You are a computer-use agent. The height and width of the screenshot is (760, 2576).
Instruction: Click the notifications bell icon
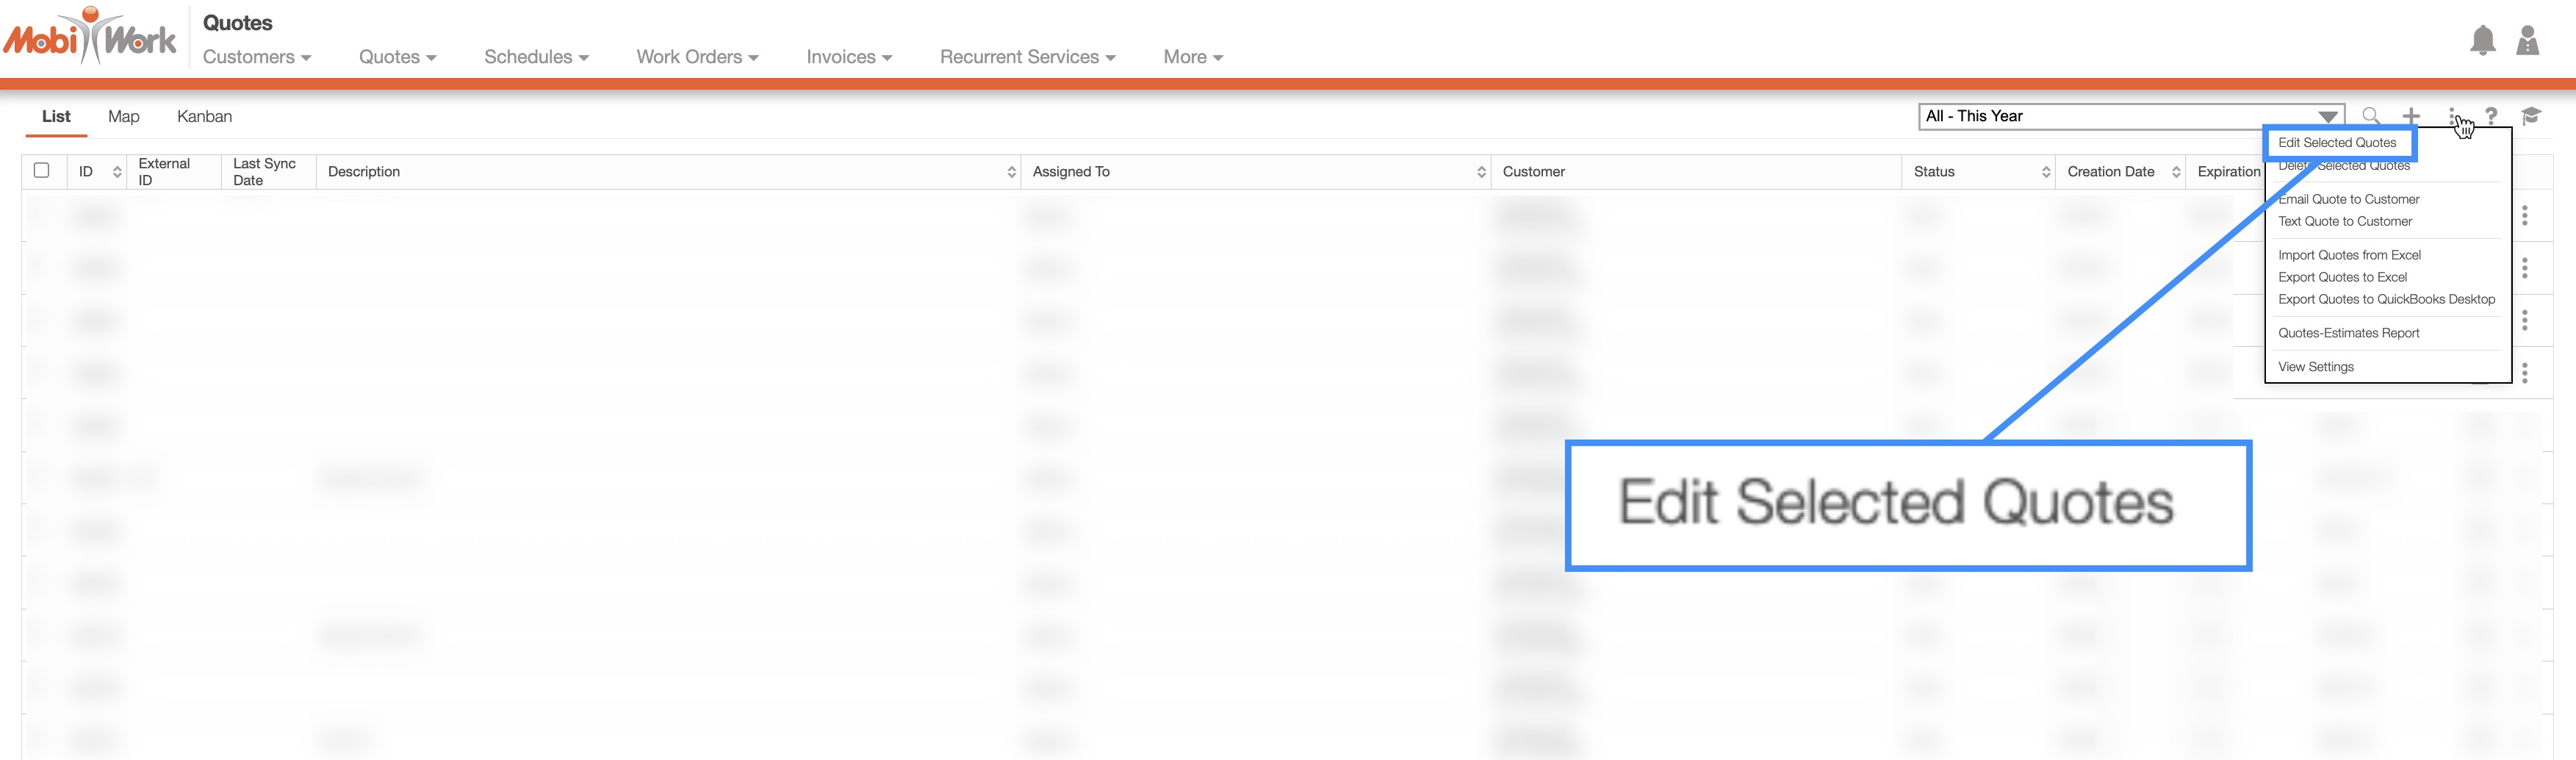pyautogui.click(x=2482, y=41)
